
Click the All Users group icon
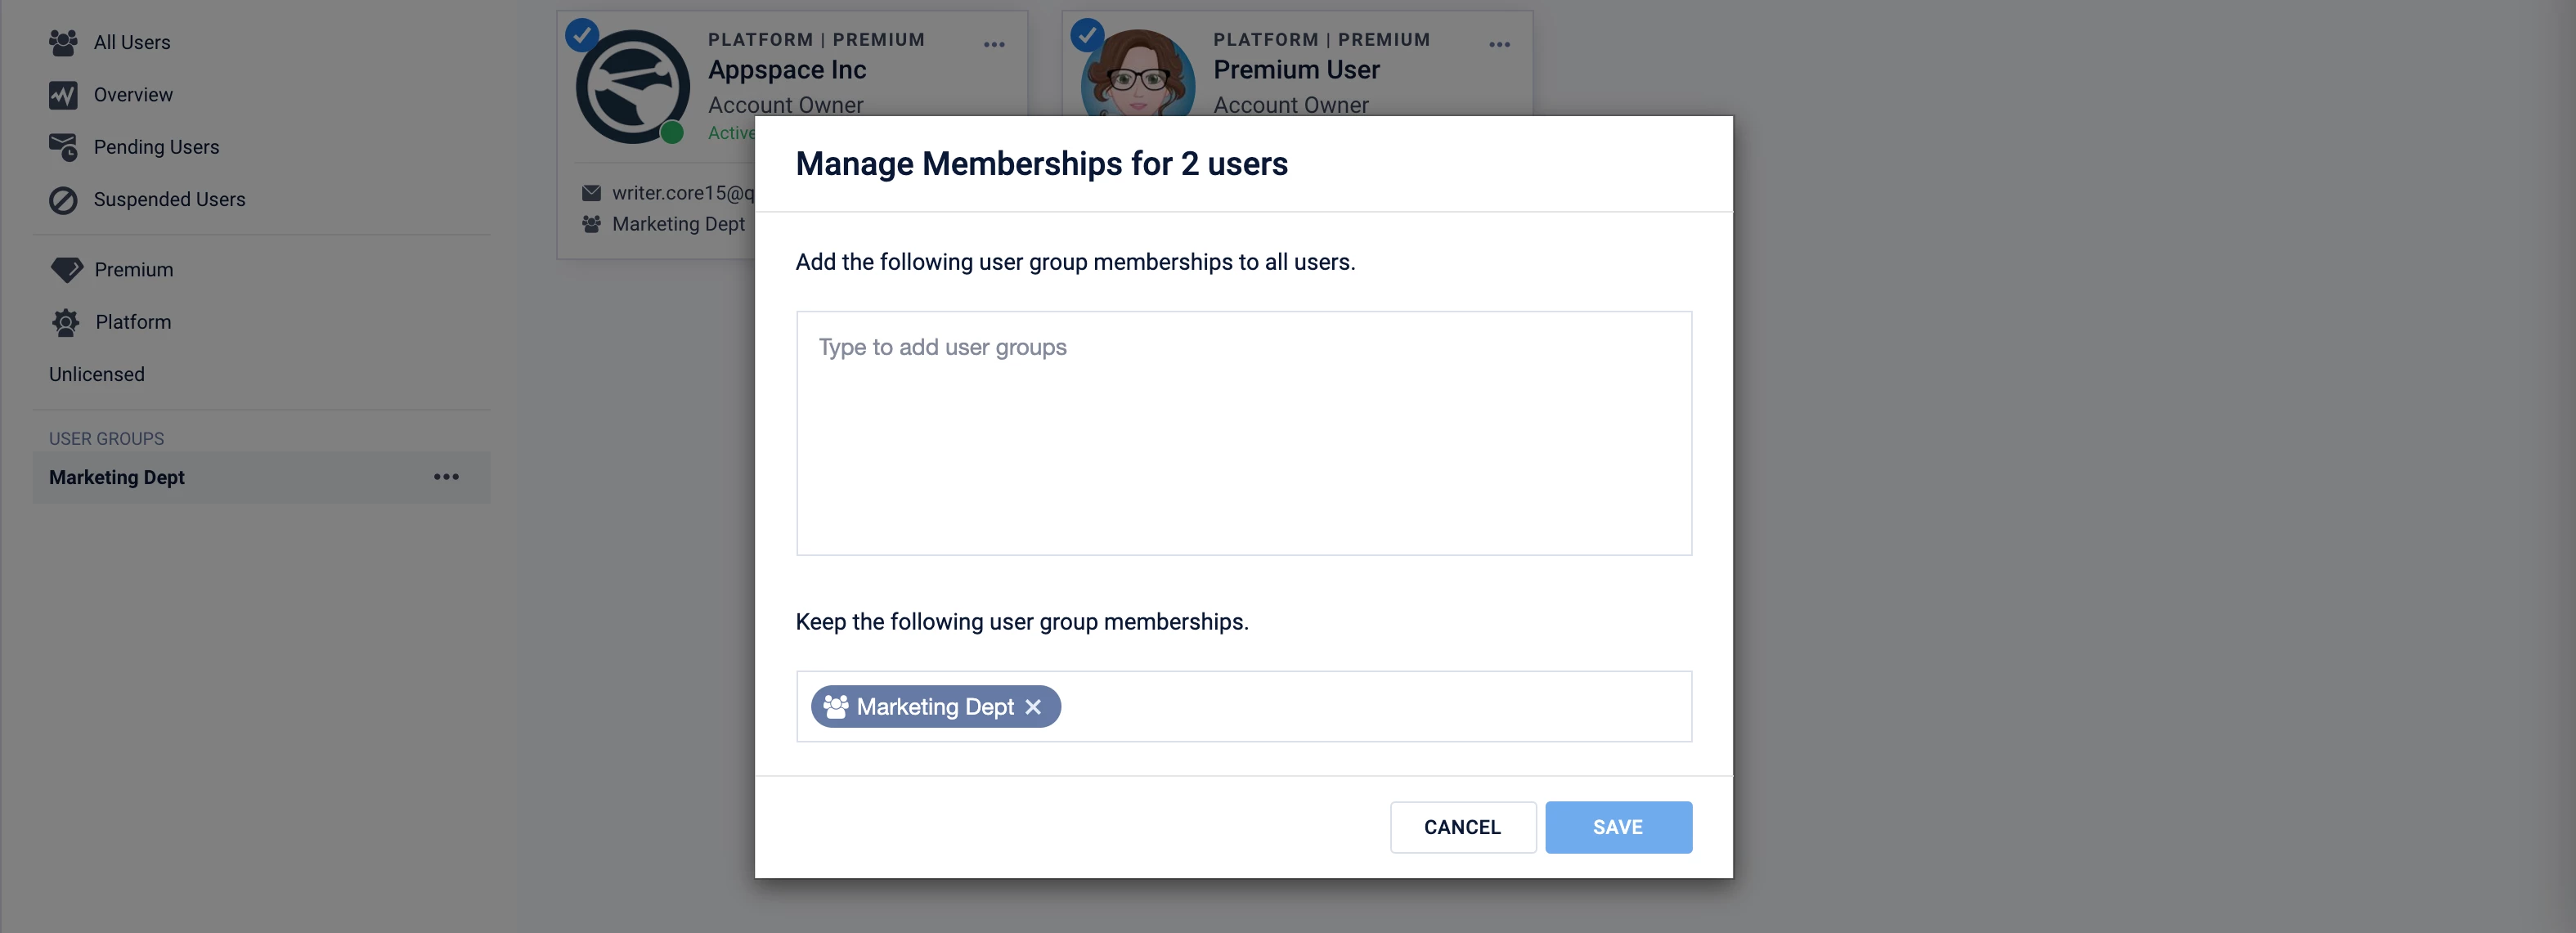coord(63,43)
